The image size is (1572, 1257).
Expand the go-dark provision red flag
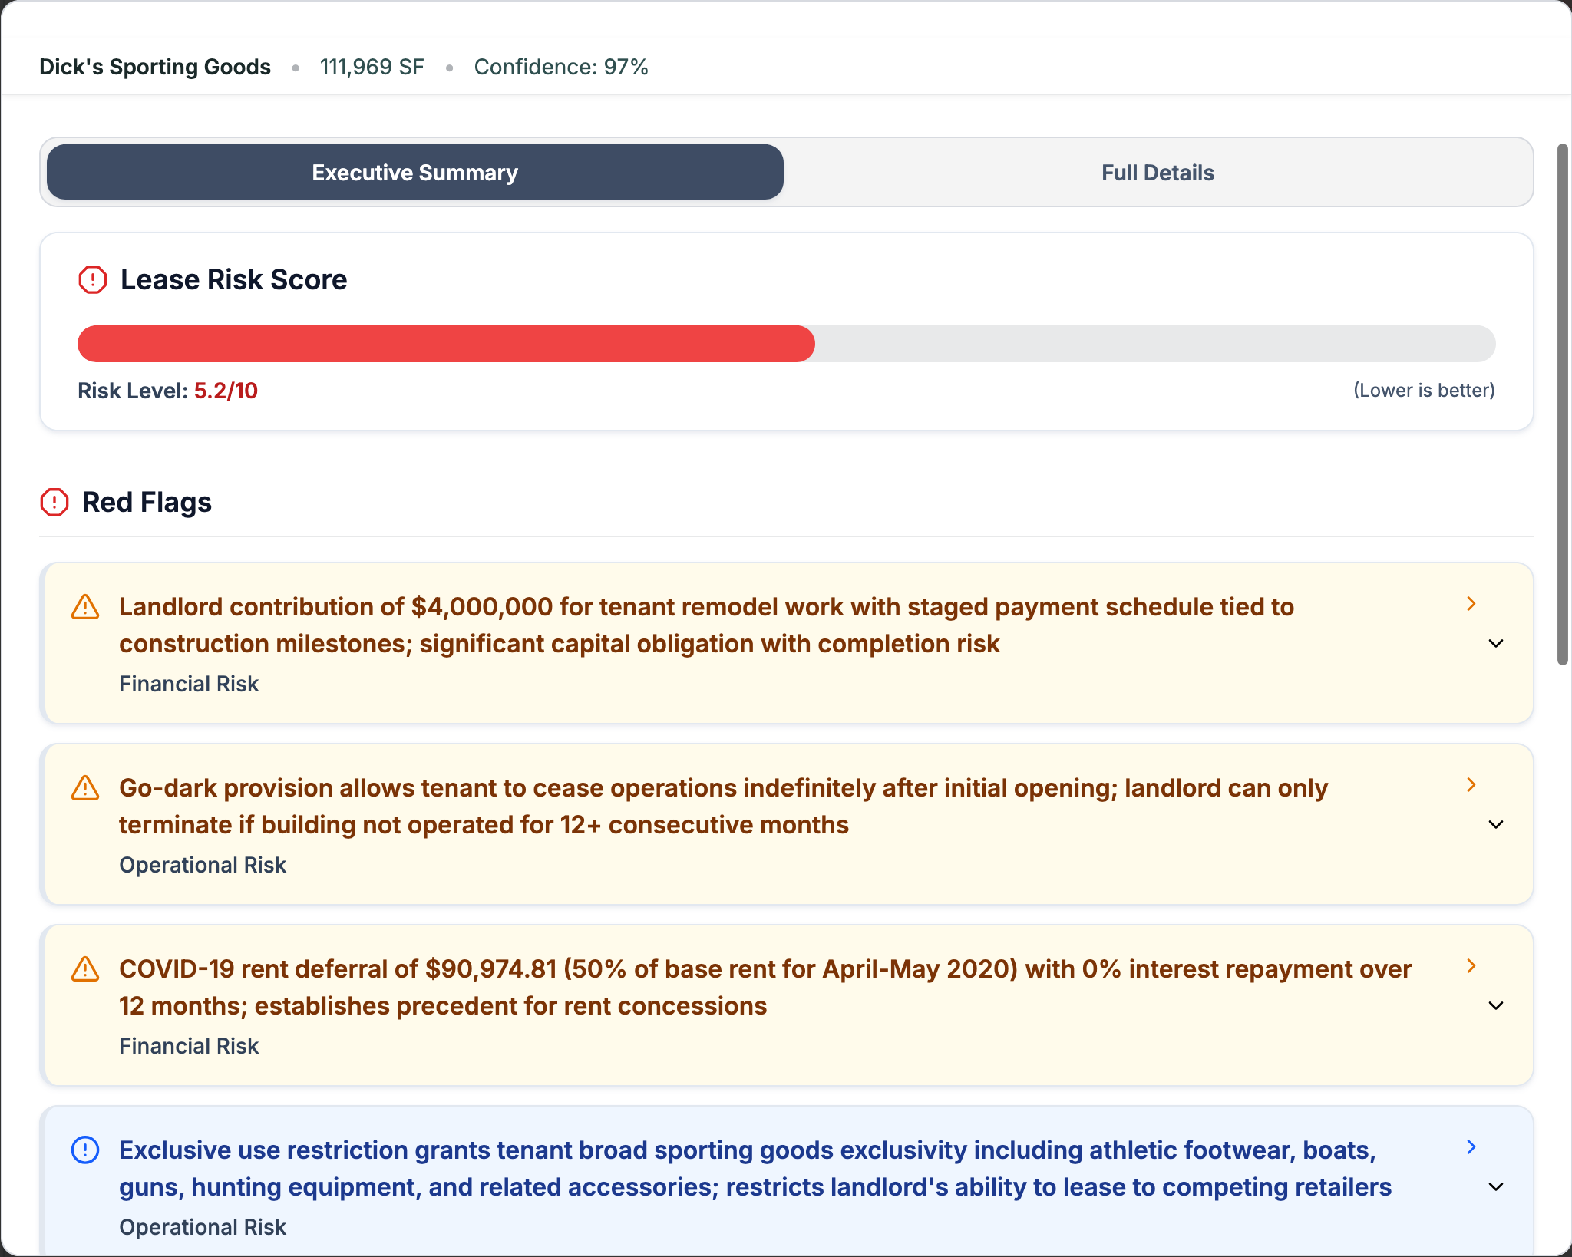pos(1496,825)
